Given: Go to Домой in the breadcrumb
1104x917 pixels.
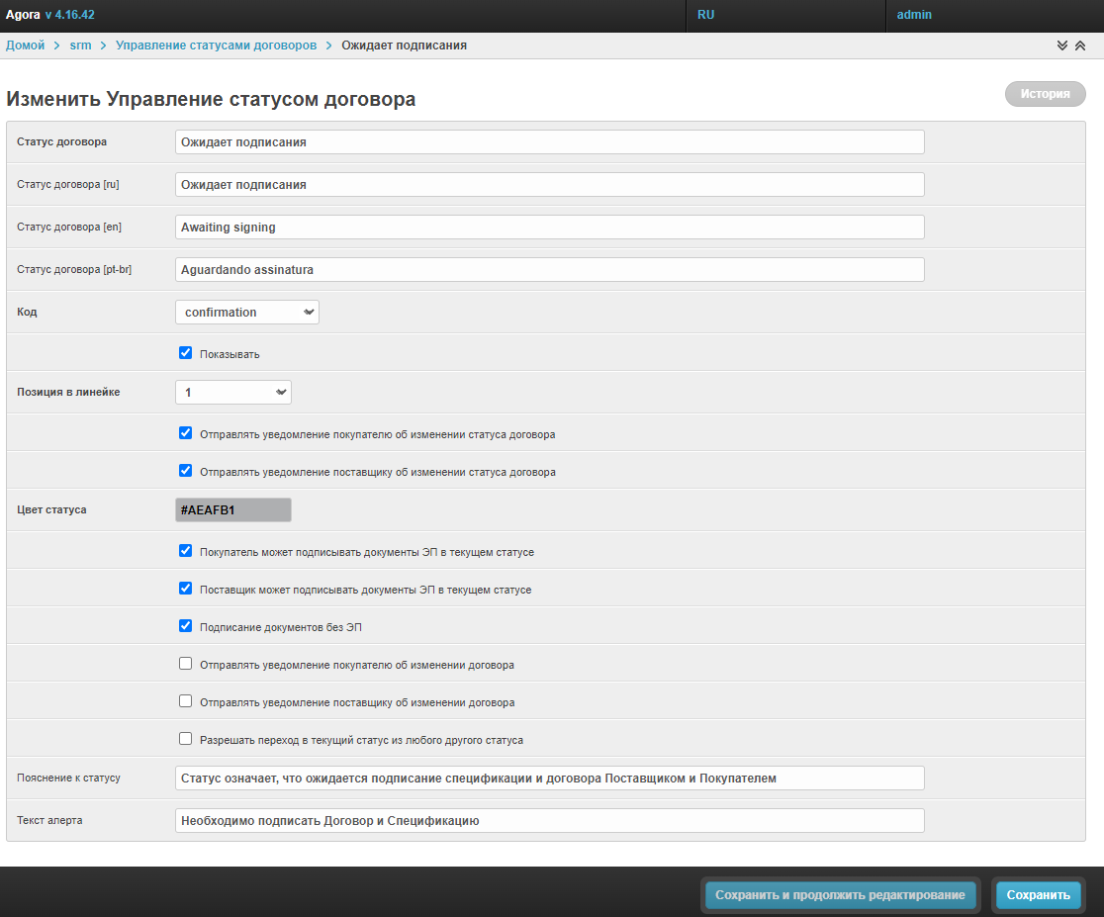Looking at the screenshot, I should click(x=25, y=46).
